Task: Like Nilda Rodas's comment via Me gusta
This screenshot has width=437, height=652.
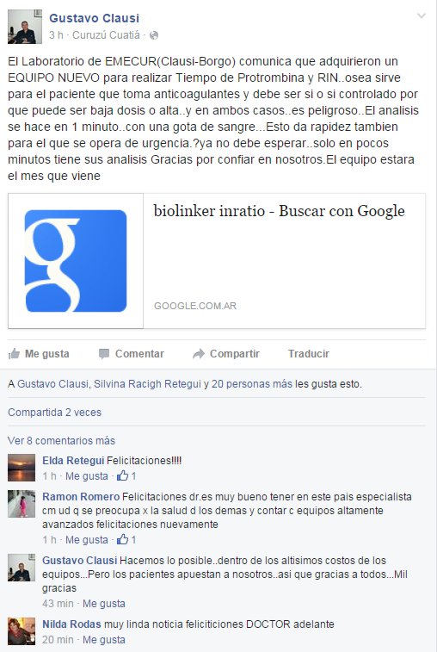Action: [104, 640]
